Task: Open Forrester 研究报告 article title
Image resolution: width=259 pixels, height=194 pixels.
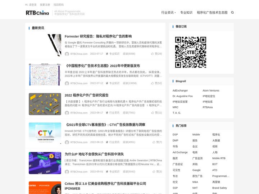Action: pos(98,36)
